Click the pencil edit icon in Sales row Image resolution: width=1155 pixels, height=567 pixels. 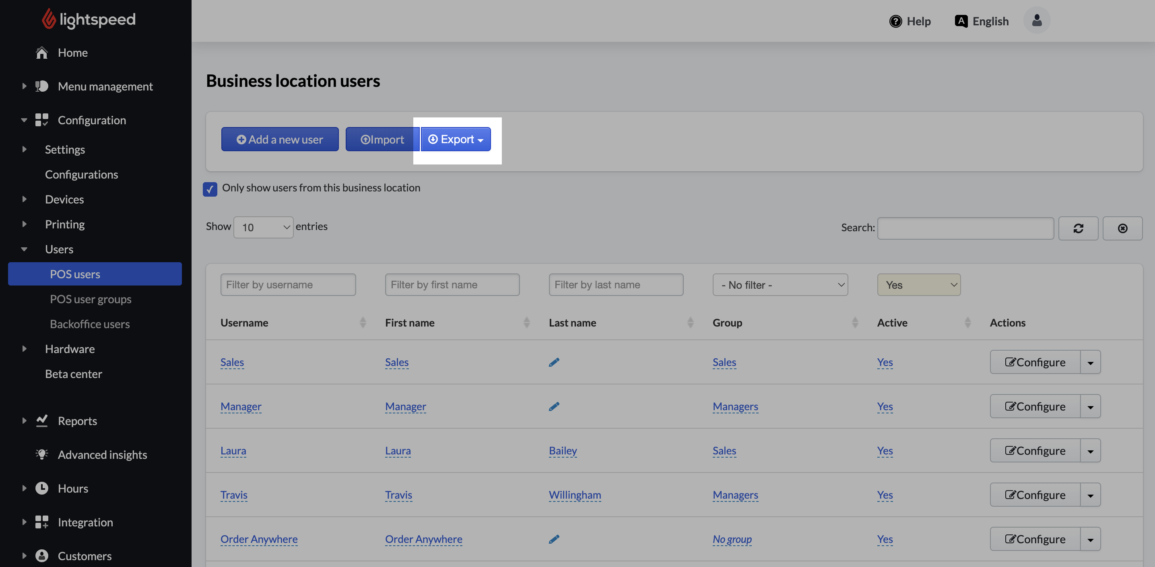coord(554,362)
